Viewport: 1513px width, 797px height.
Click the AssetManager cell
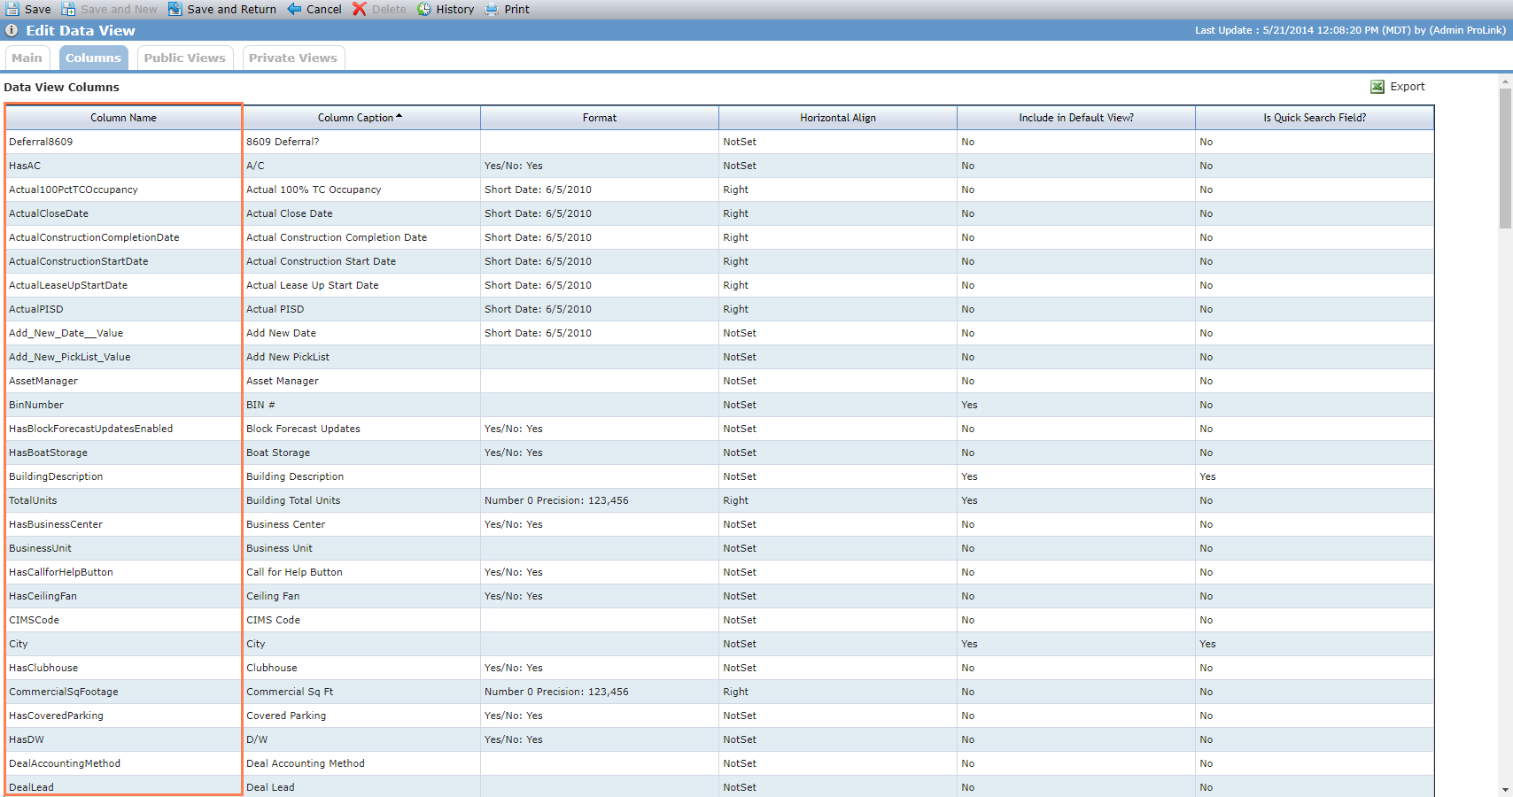point(123,381)
